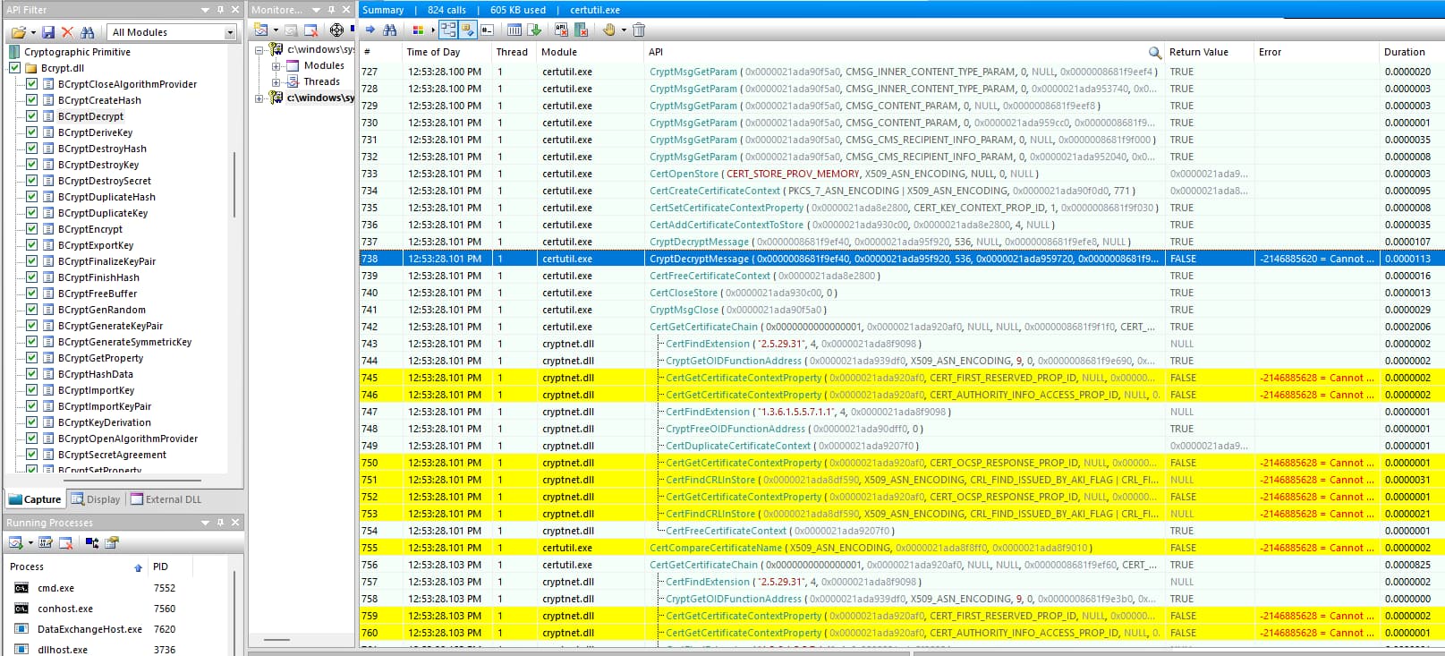Uncheck BCryptCloseAlgorithmProvider checkbox
Screen dimensions: 1445x656
[x=32, y=84]
